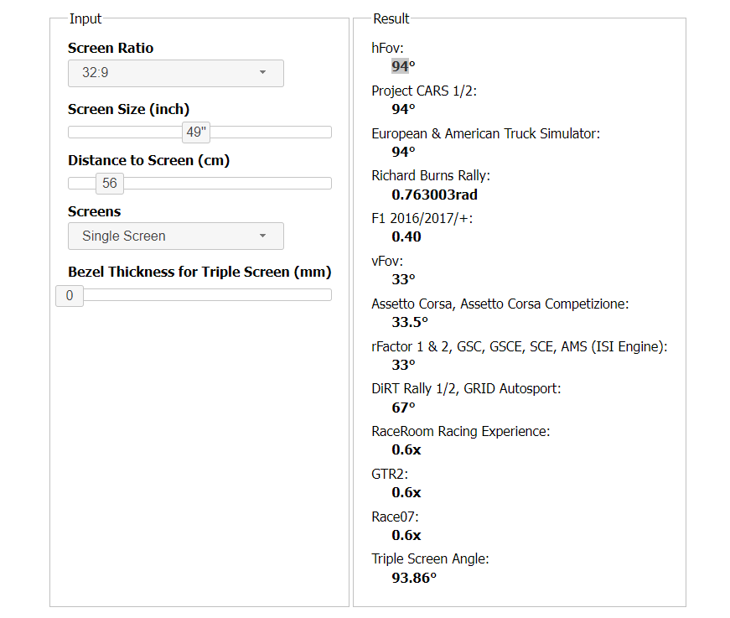This screenshot has width=730, height=618.
Task: Click the Project CARS 1/2 value 94°
Action: [x=403, y=109]
